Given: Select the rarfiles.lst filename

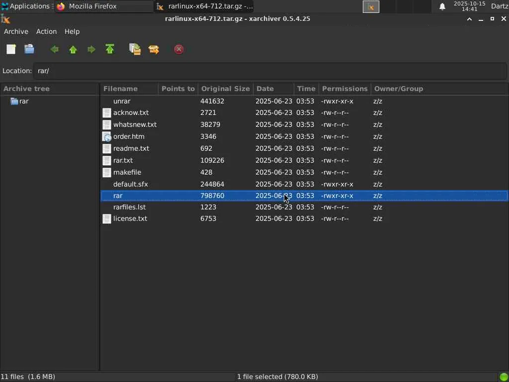Looking at the screenshot, I should 129,207.
